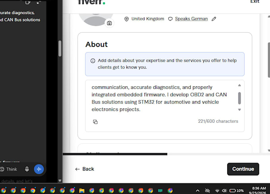This screenshot has height=194, width=270.
Task: Open the Chrome icon just right of File Explorer
Action: tap(92, 190)
